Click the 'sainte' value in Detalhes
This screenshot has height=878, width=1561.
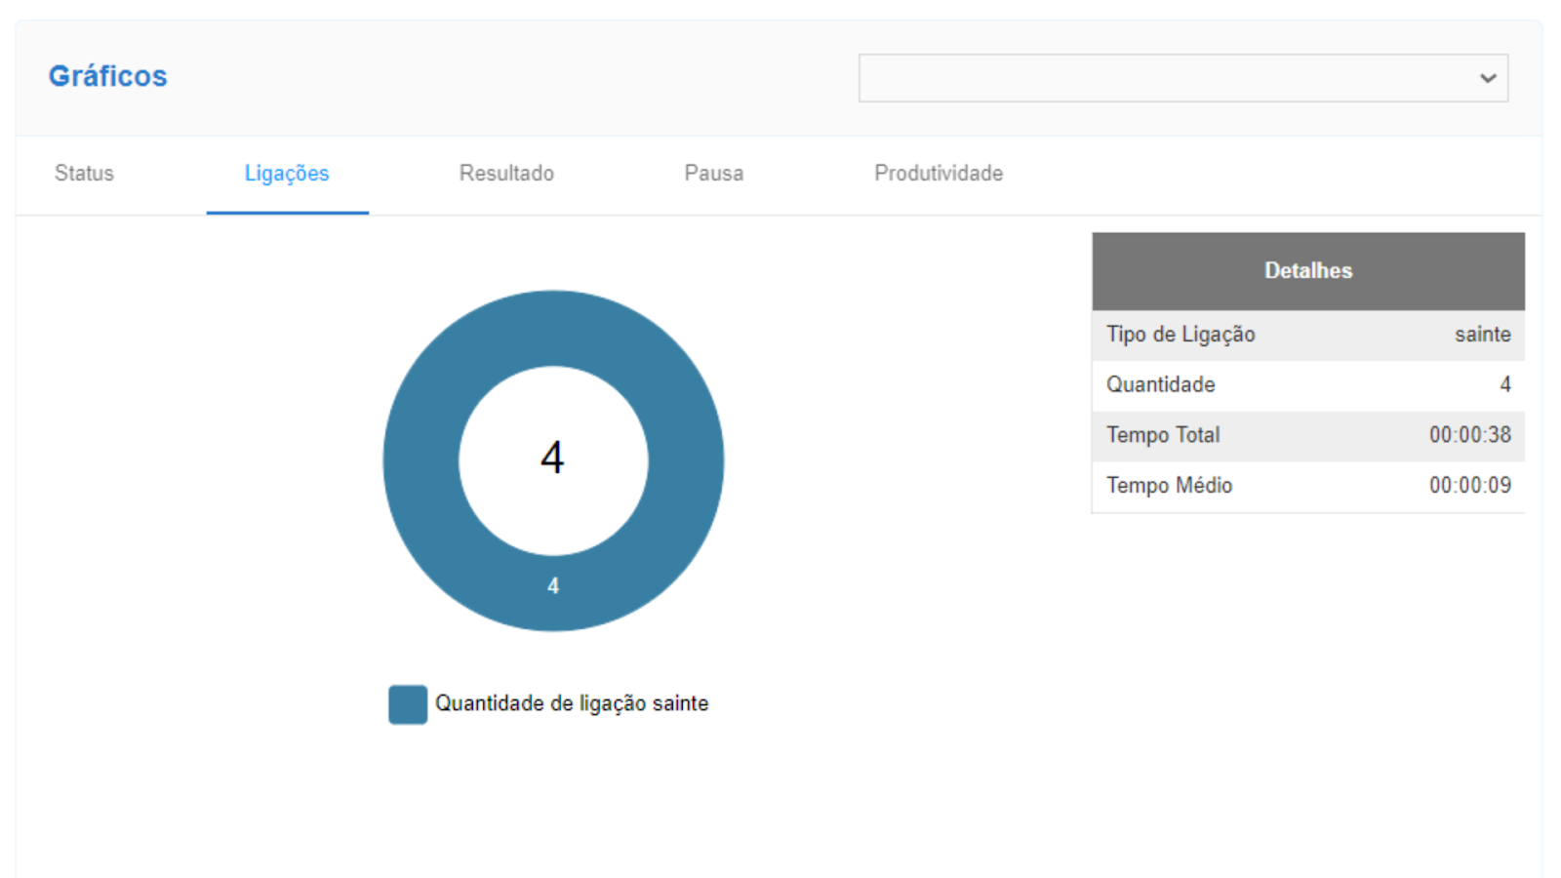[1482, 335]
